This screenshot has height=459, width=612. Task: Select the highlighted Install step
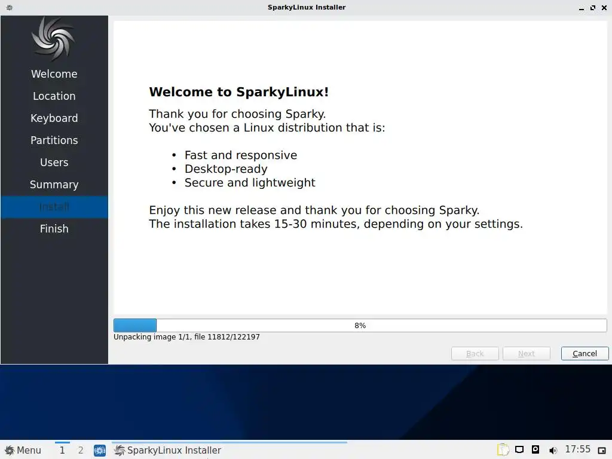(54, 207)
